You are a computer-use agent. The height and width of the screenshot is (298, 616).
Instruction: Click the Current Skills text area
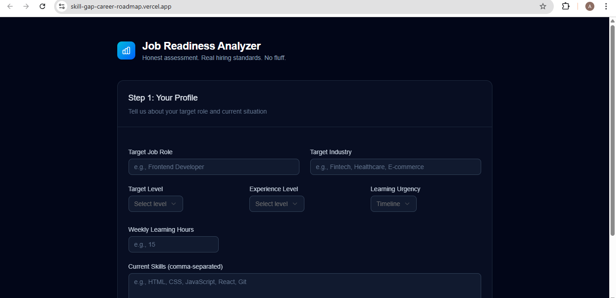coord(305,285)
